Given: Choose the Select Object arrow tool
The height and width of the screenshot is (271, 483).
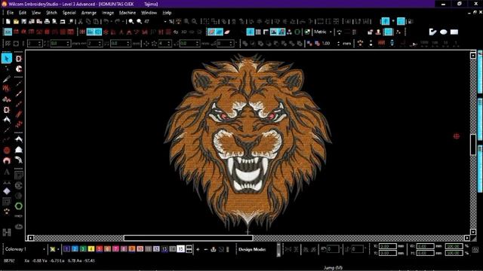Looking at the screenshot, I should 7,59.
